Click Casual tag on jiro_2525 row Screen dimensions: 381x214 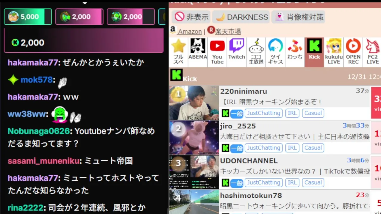coord(313,148)
